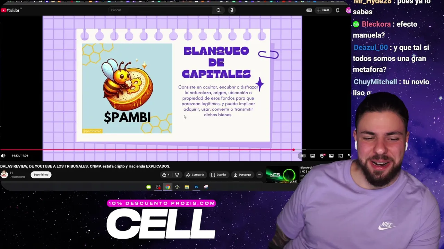Click Descargar download button
Screen dimensions: 444x249
(242, 175)
